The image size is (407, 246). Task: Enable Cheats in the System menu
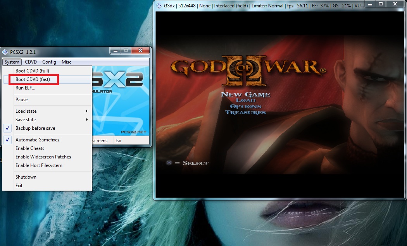pos(30,148)
